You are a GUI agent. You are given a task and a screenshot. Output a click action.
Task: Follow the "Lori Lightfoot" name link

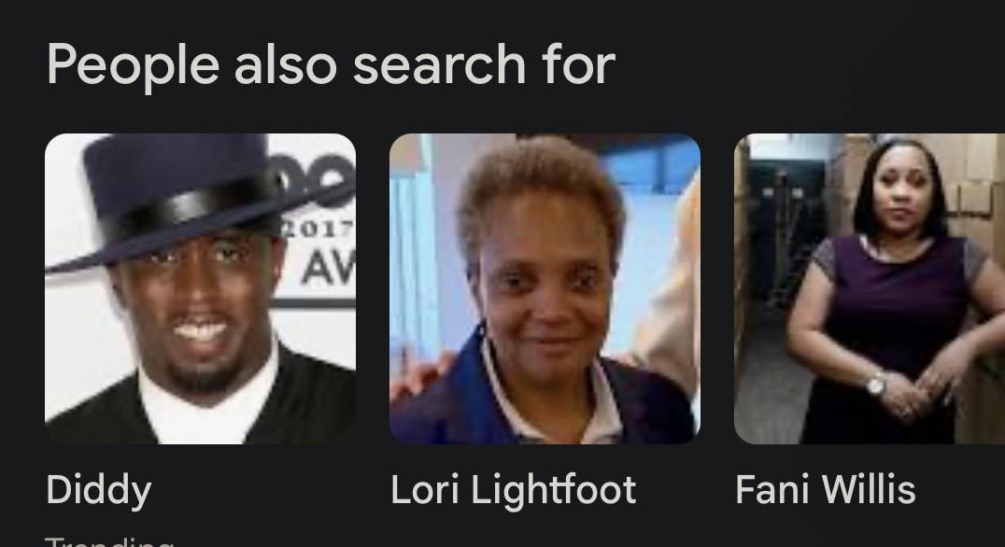point(514,491)
